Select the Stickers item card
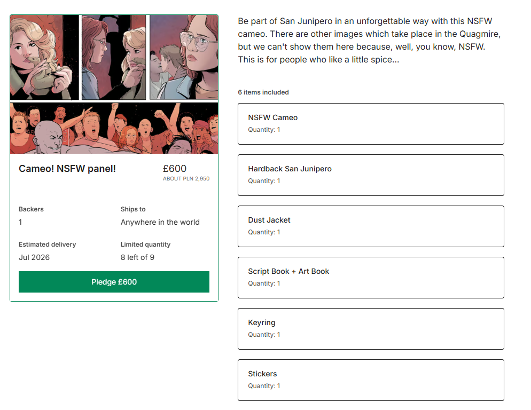 click(x=371, y=380)
